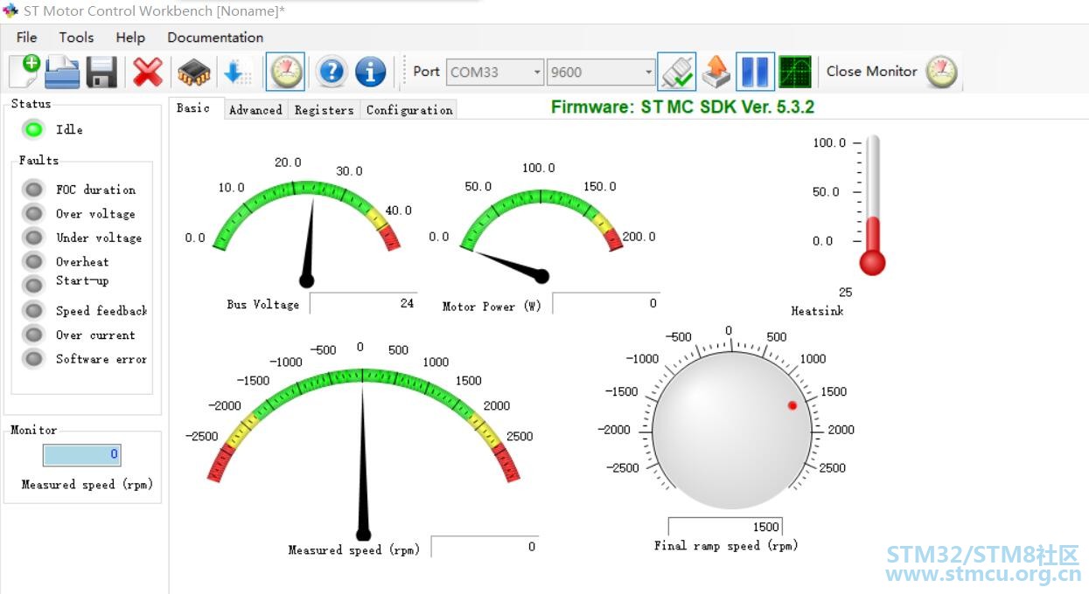Screen dimensions: 1089x594
Task: Click the -2500 mark on speed knob
Action: pyautogui.click(x=623, y=468)
